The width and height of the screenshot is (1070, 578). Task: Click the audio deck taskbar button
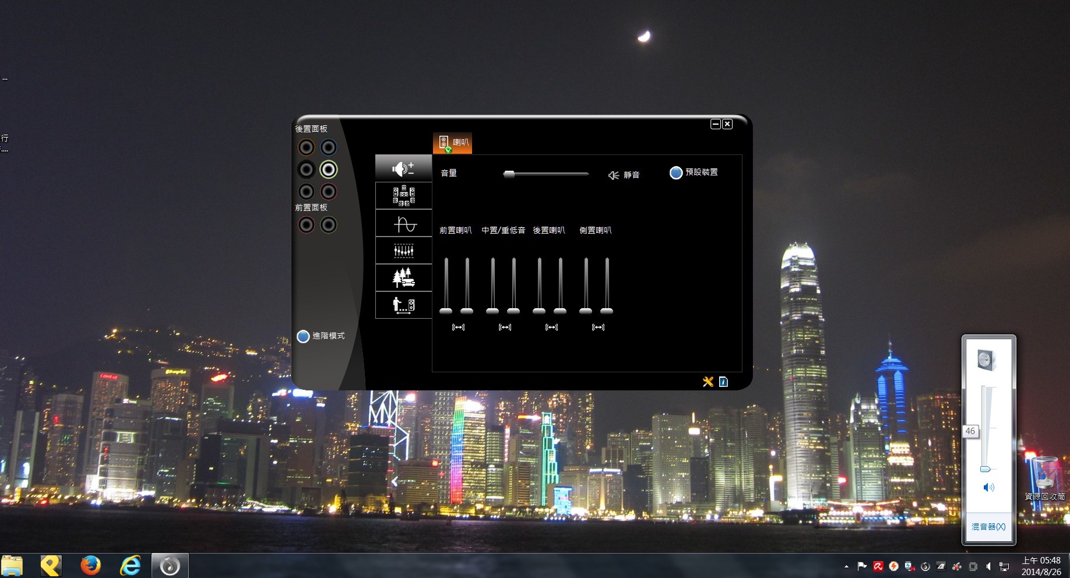[x=170, y=566]
